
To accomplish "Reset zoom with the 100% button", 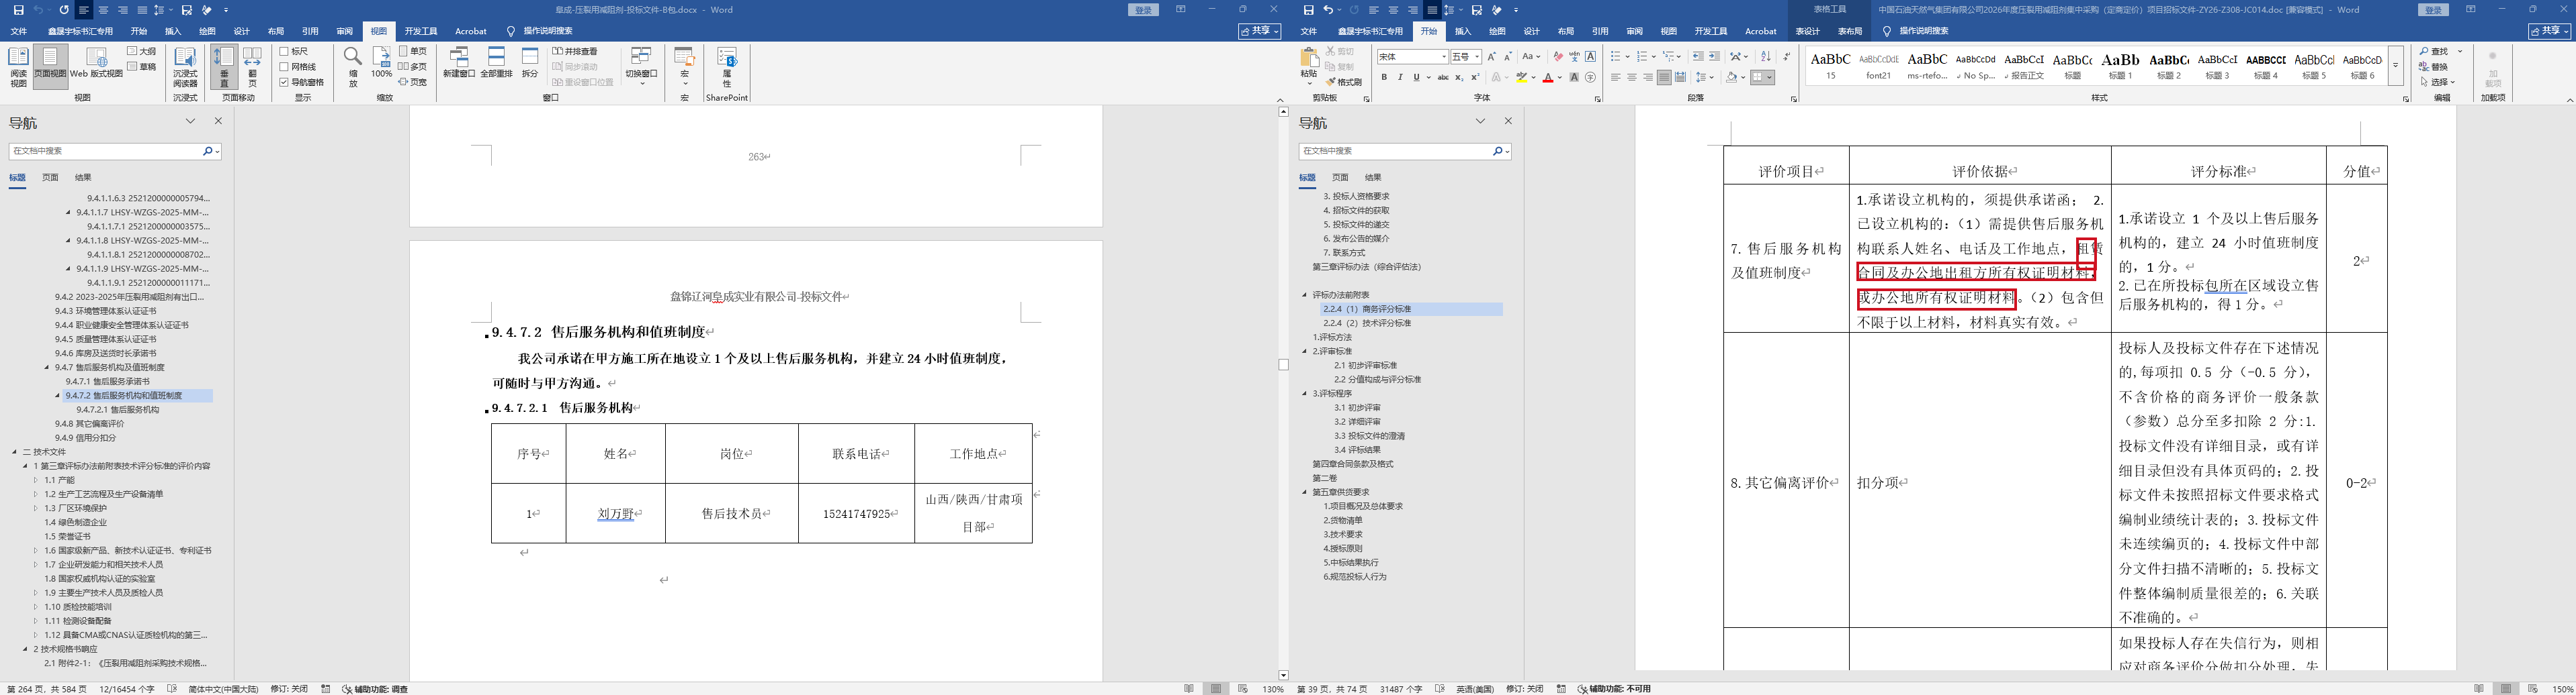I will click(x=381, y=63).
